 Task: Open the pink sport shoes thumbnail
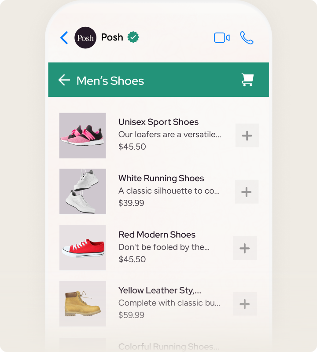coord(82,136)
